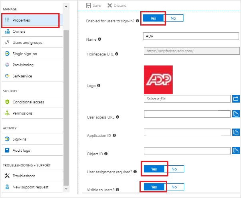Click the Save disk icon
The image size is (241, 198).
89,5
